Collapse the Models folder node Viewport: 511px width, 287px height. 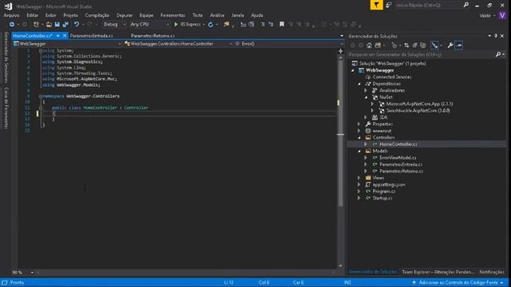(359, 151)
